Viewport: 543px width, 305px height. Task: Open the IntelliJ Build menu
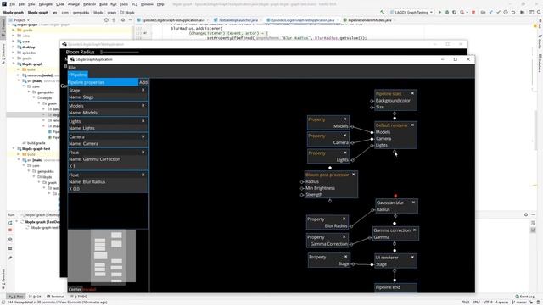click(104, 4)
